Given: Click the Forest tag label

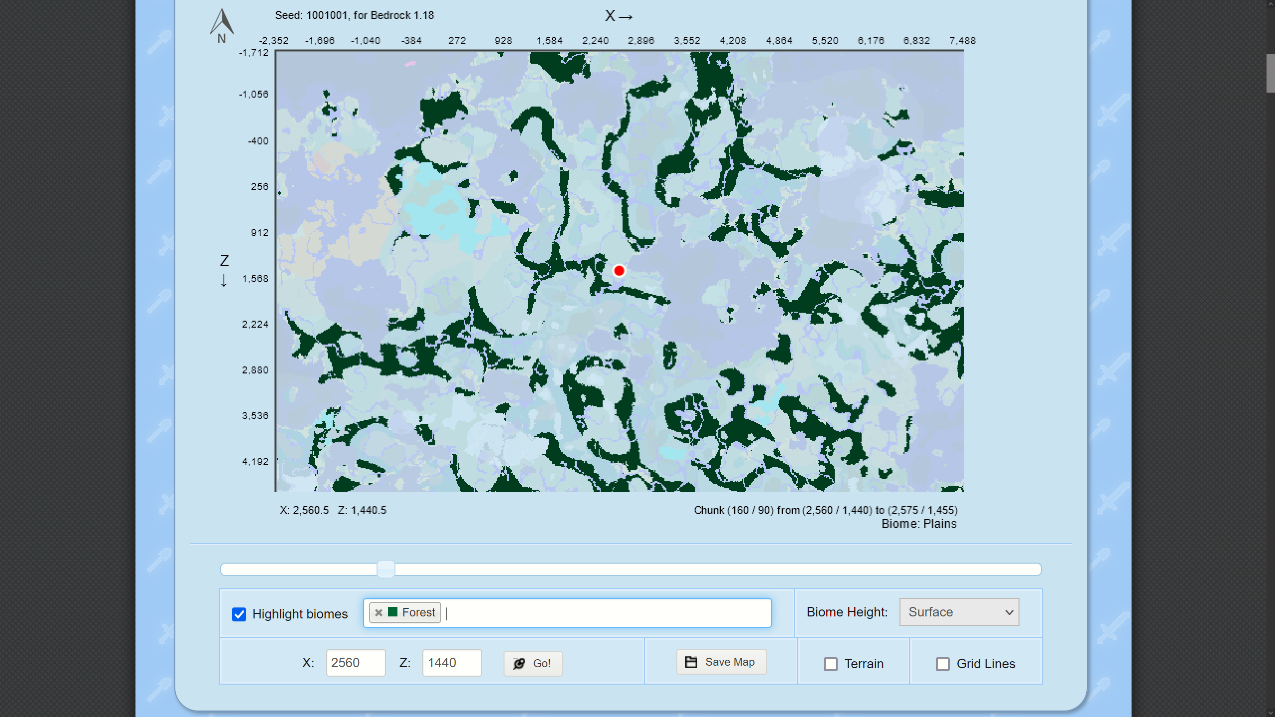Looking at the screenshot, I should click(x=418, y=612).
